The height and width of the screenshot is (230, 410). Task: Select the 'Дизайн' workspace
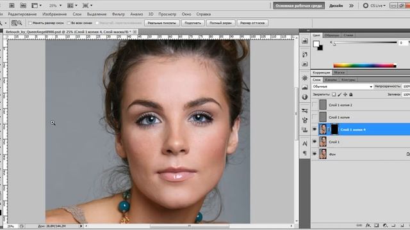(x=336, y=6)
